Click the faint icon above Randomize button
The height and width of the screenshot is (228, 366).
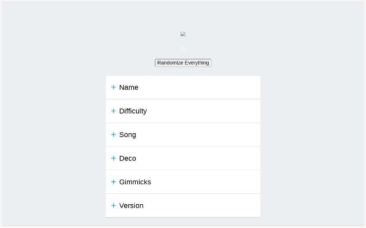point(183,48)
